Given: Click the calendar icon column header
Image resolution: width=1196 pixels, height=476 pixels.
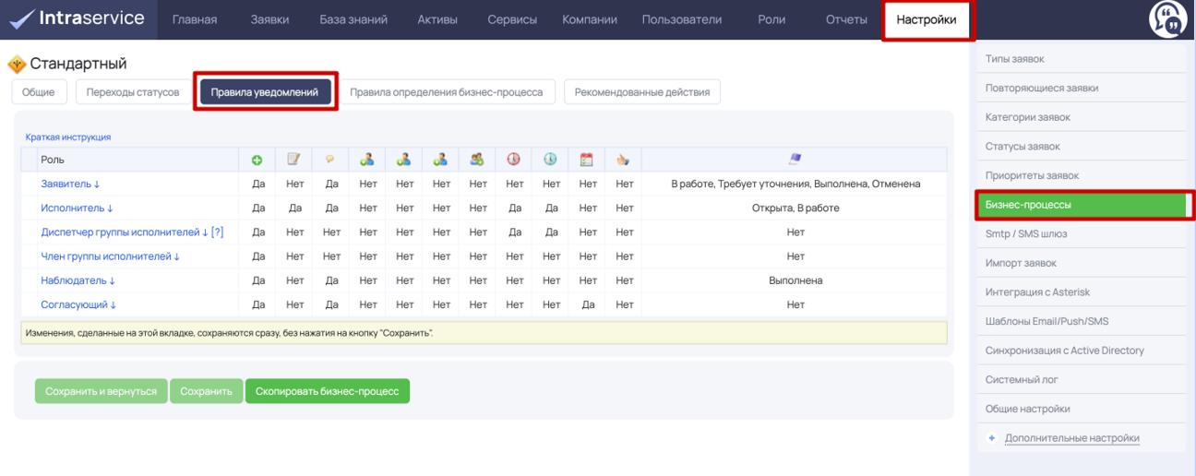Looking at the screenshot, I should (x=586, y=160).
